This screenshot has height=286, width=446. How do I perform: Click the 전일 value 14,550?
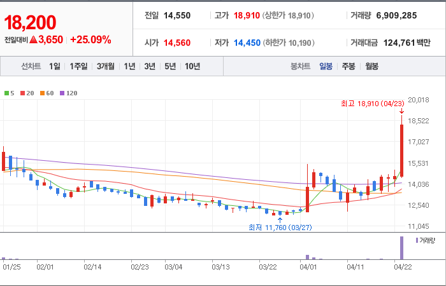(177, 15)
